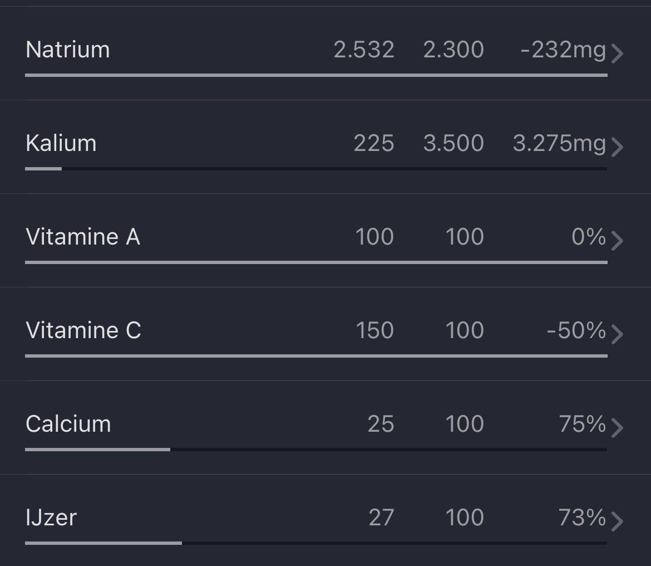
Task: Tap the IJzer 73% remaining value
Action: [582, 518]
